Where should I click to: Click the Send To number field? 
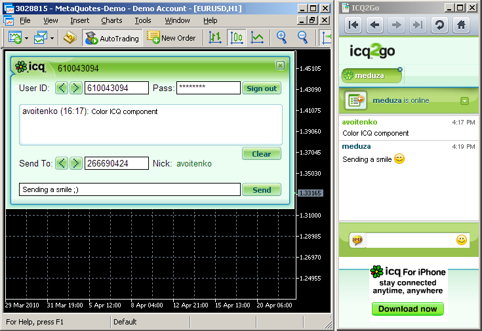pos(117,163)
